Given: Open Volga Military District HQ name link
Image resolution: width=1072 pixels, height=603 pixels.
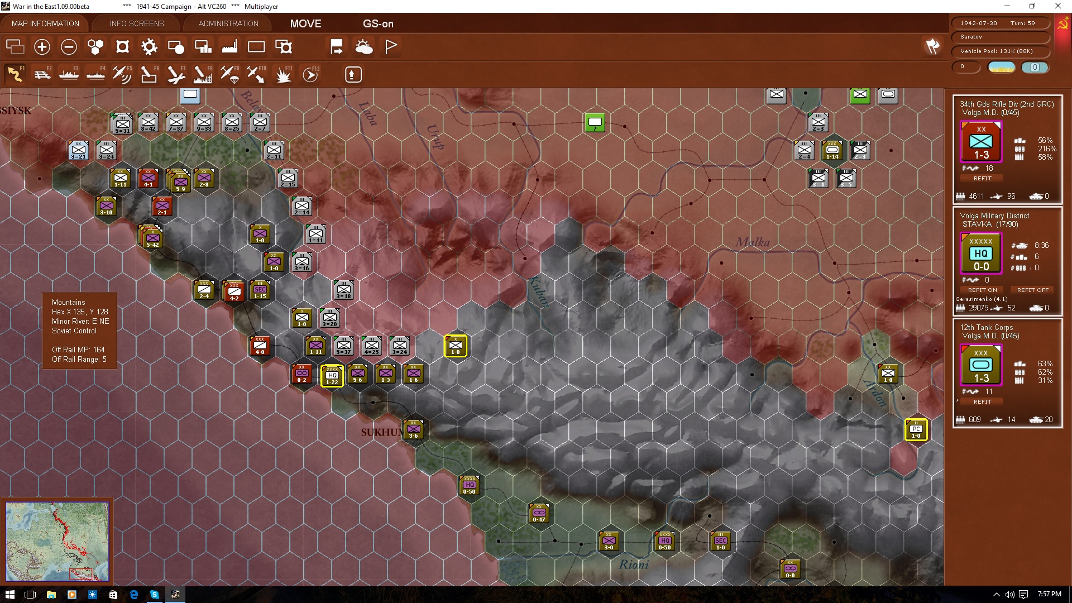Looking at the screenshot, I should 994,216.
